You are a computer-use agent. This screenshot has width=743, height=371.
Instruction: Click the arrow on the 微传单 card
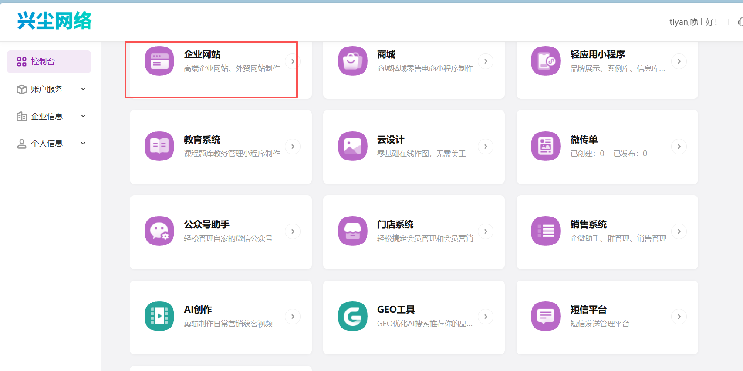coord(679,147)
